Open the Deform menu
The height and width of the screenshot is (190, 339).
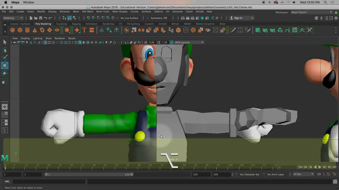pos(158,12)
